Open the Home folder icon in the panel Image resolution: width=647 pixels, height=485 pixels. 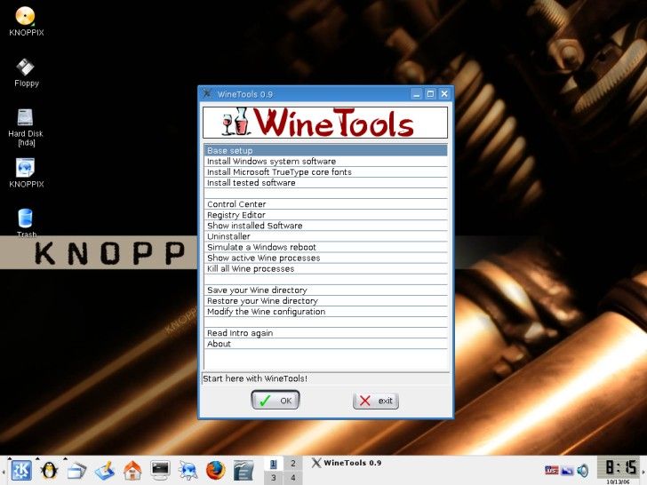(132, 470)
